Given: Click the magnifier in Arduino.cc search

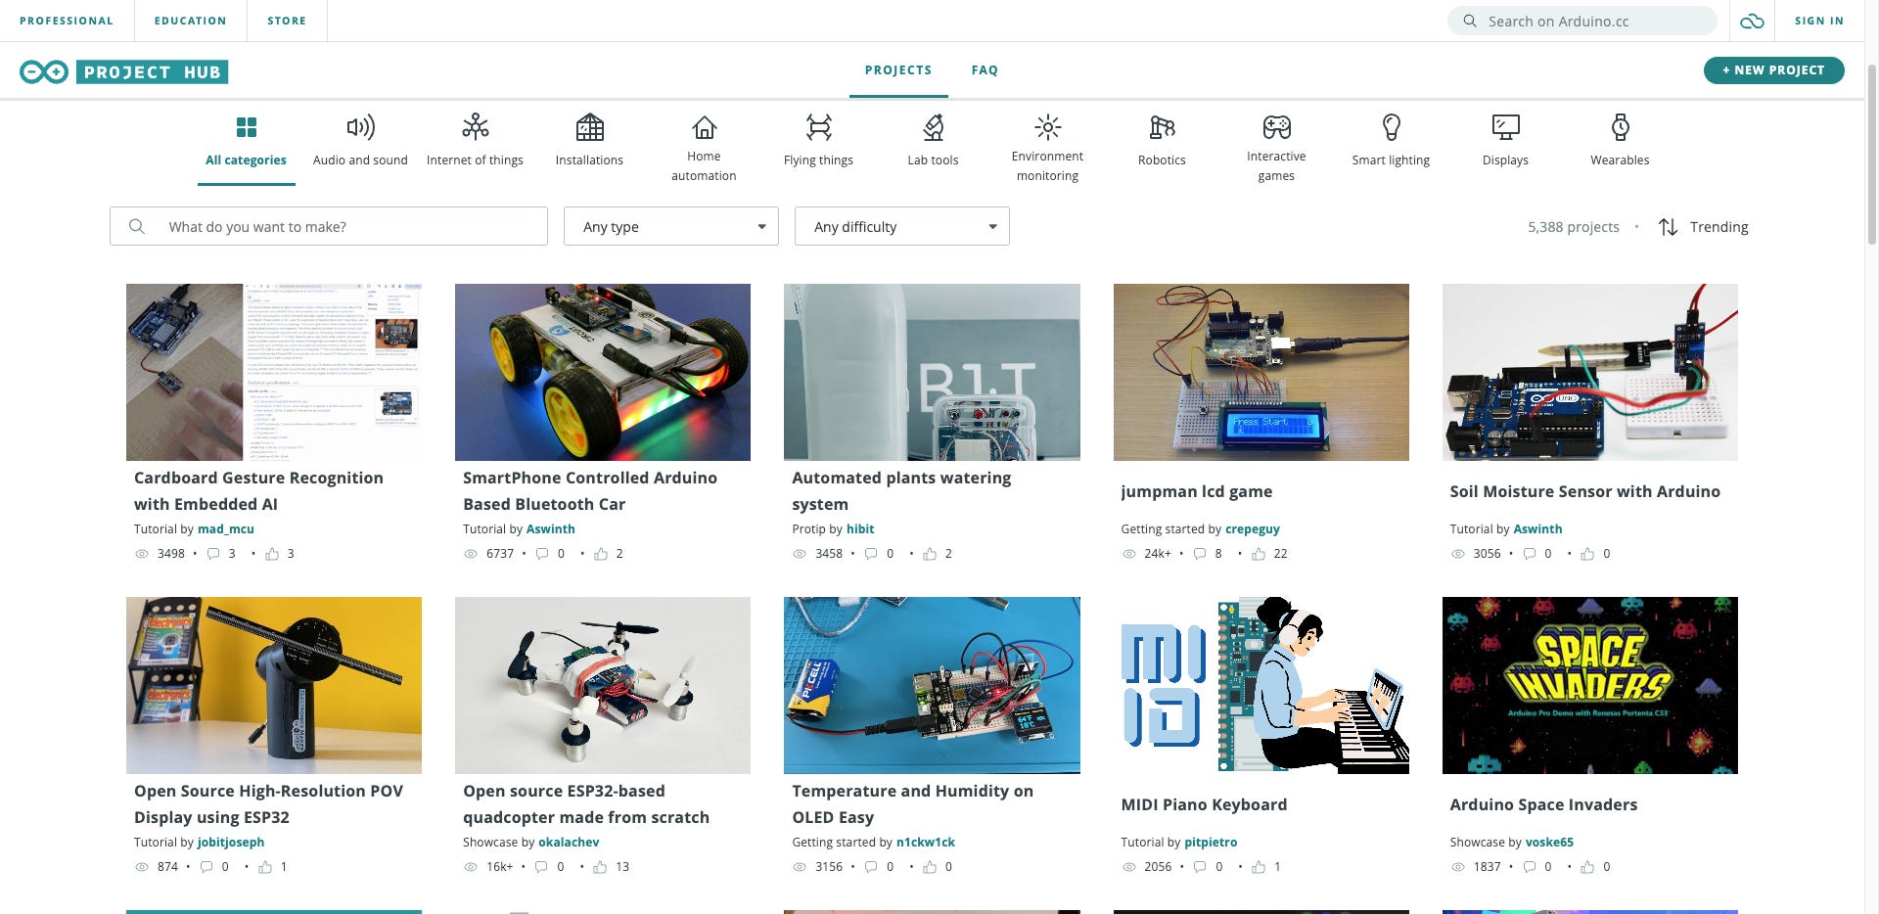Looking at the screenshot, I should (1469, 21).
